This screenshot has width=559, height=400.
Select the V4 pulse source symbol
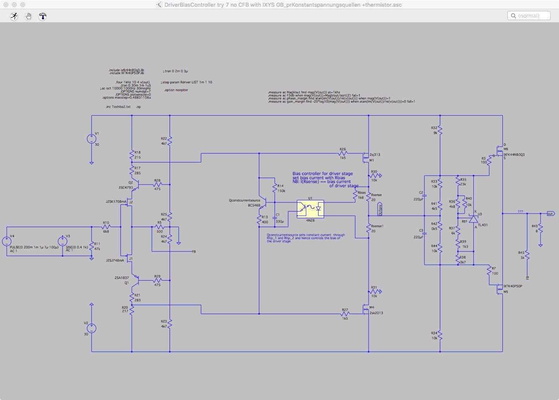click(7, 241)
